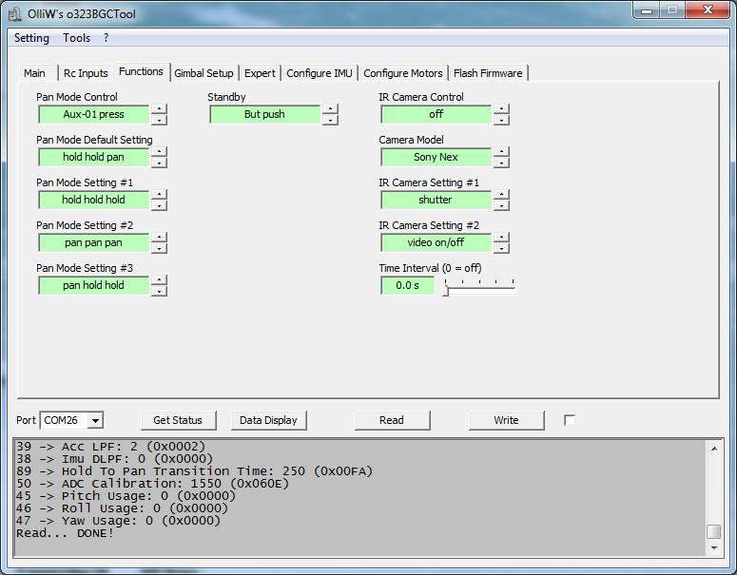Click the Write button
This screenshot has height=575, width=737.
point(506,420)
